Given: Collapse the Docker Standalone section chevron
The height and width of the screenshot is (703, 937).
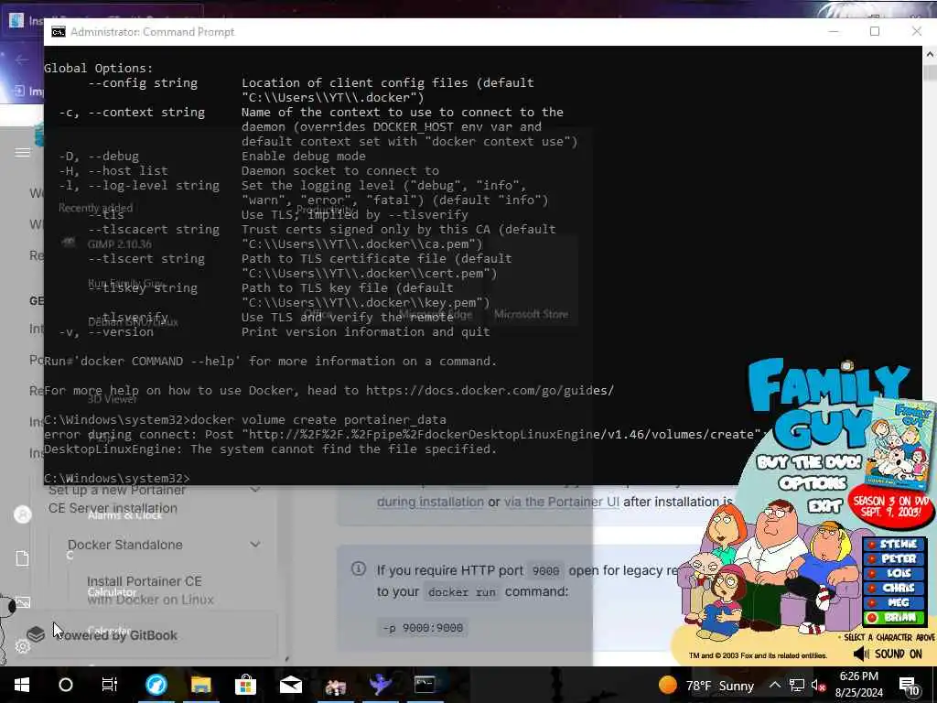Looking at the screenshot, I should [x=255, y=545].
